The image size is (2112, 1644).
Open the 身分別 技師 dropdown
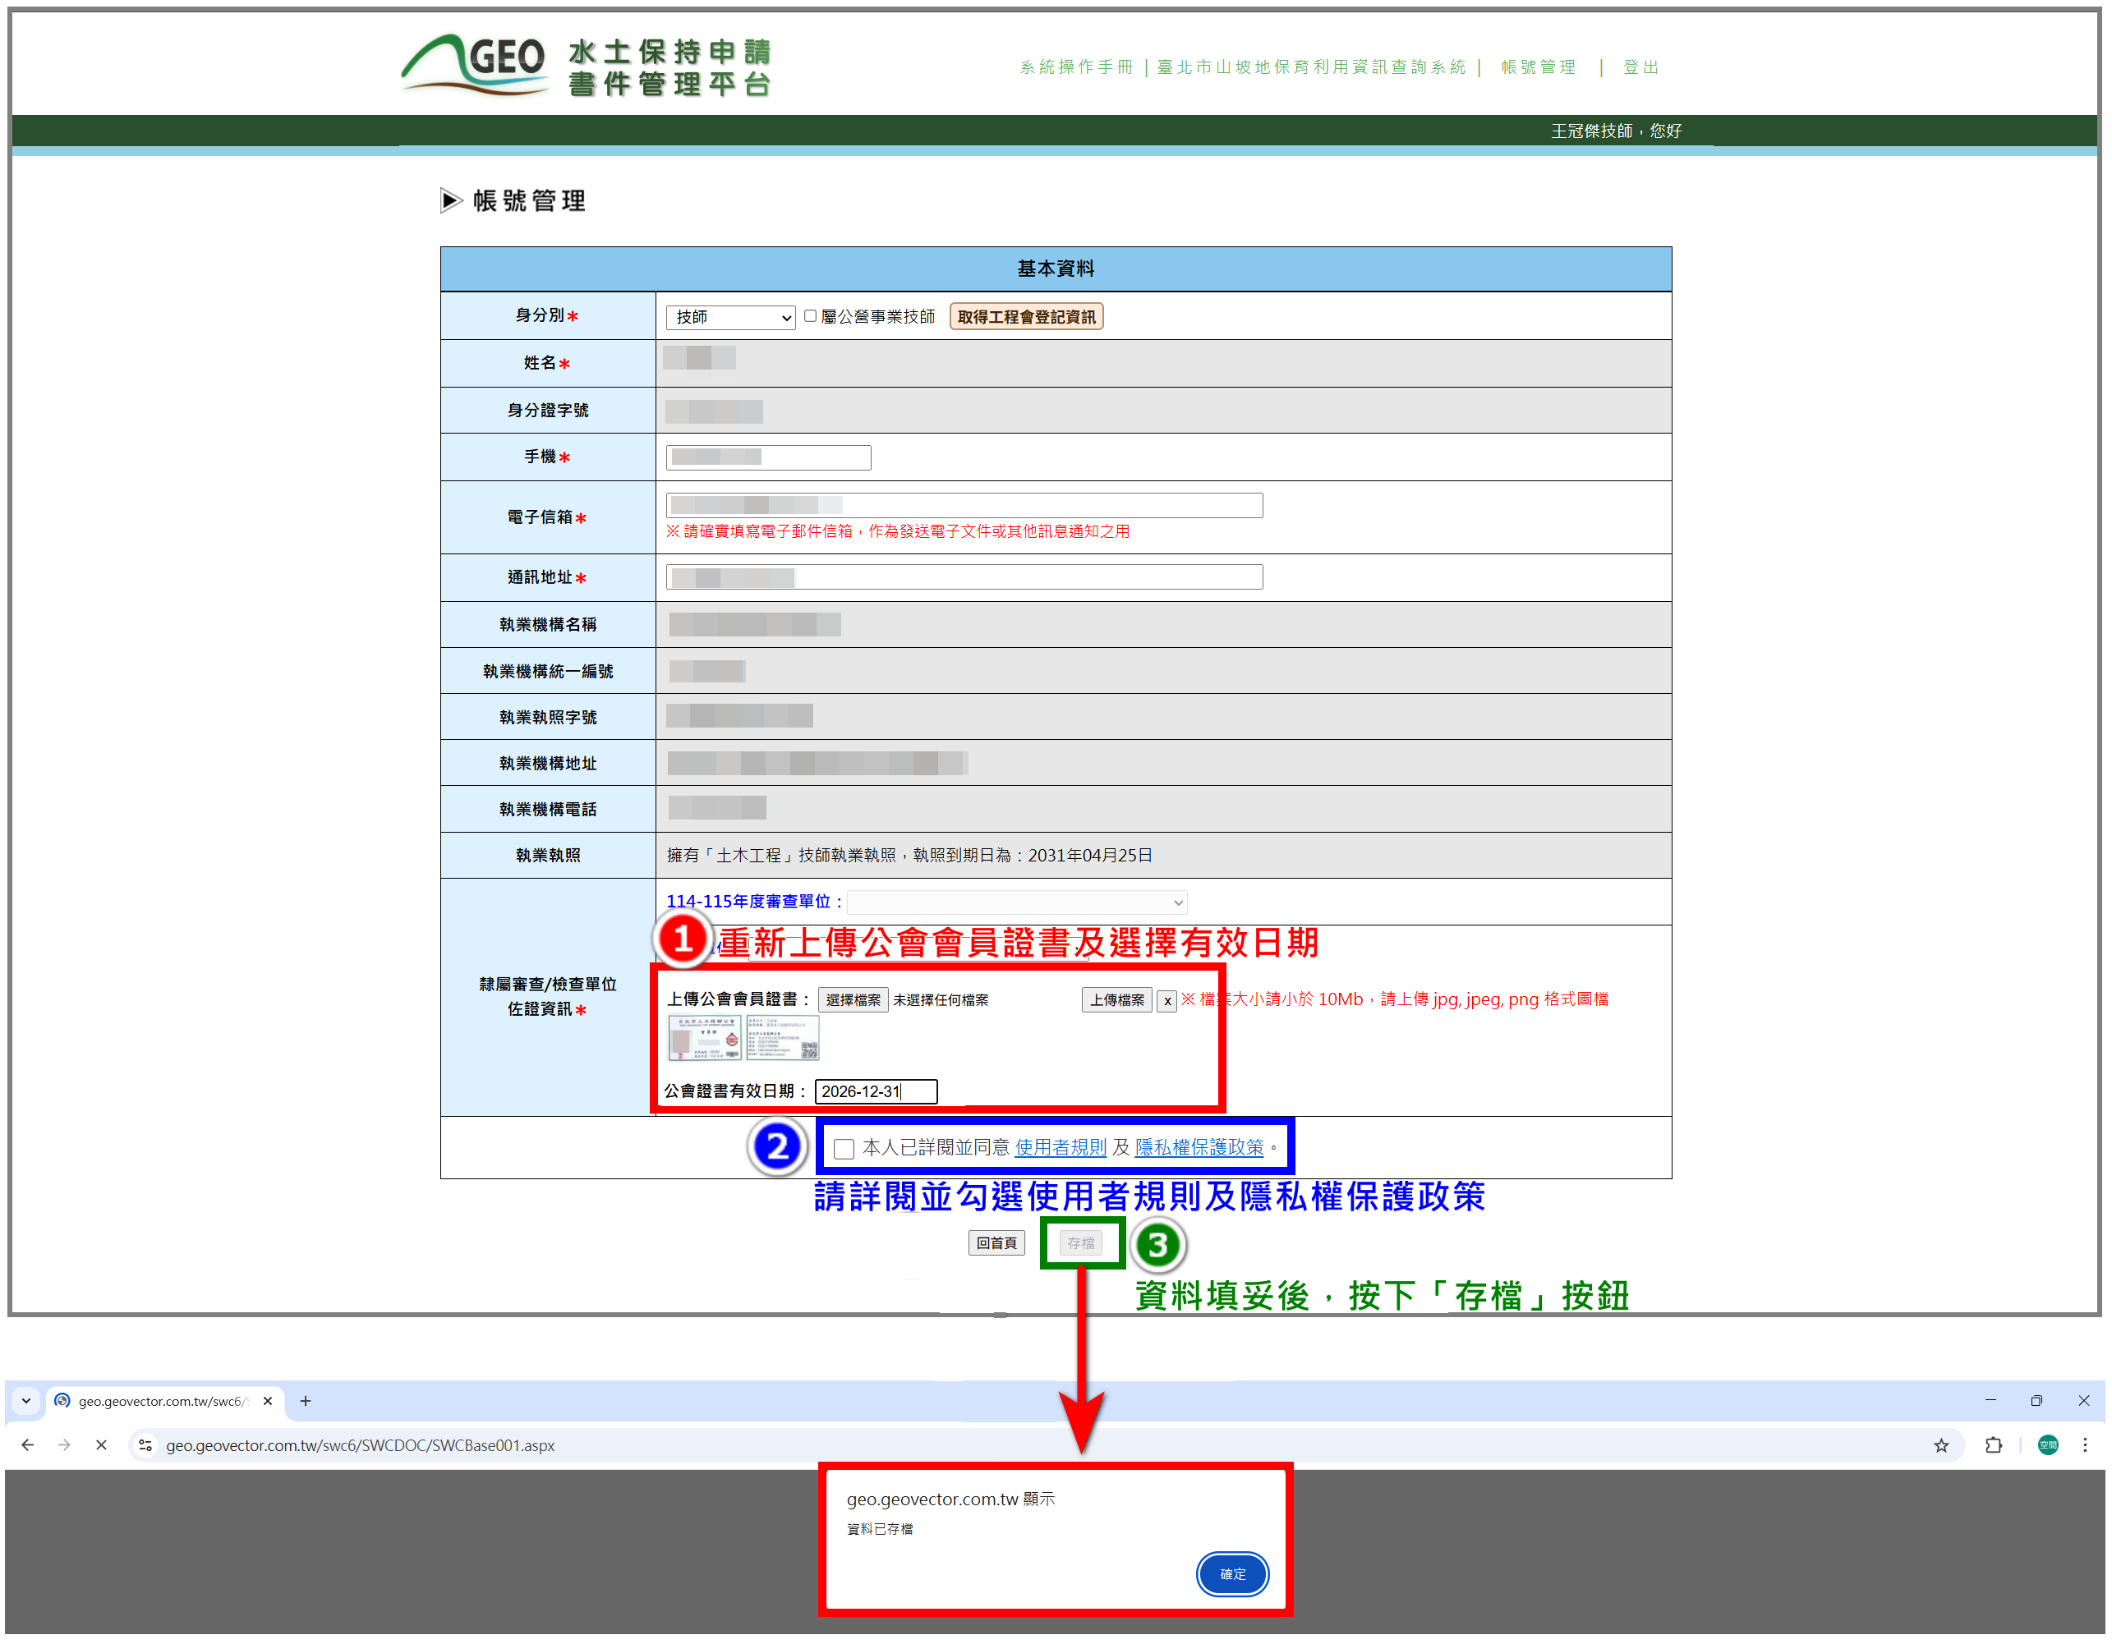[730, 317]
